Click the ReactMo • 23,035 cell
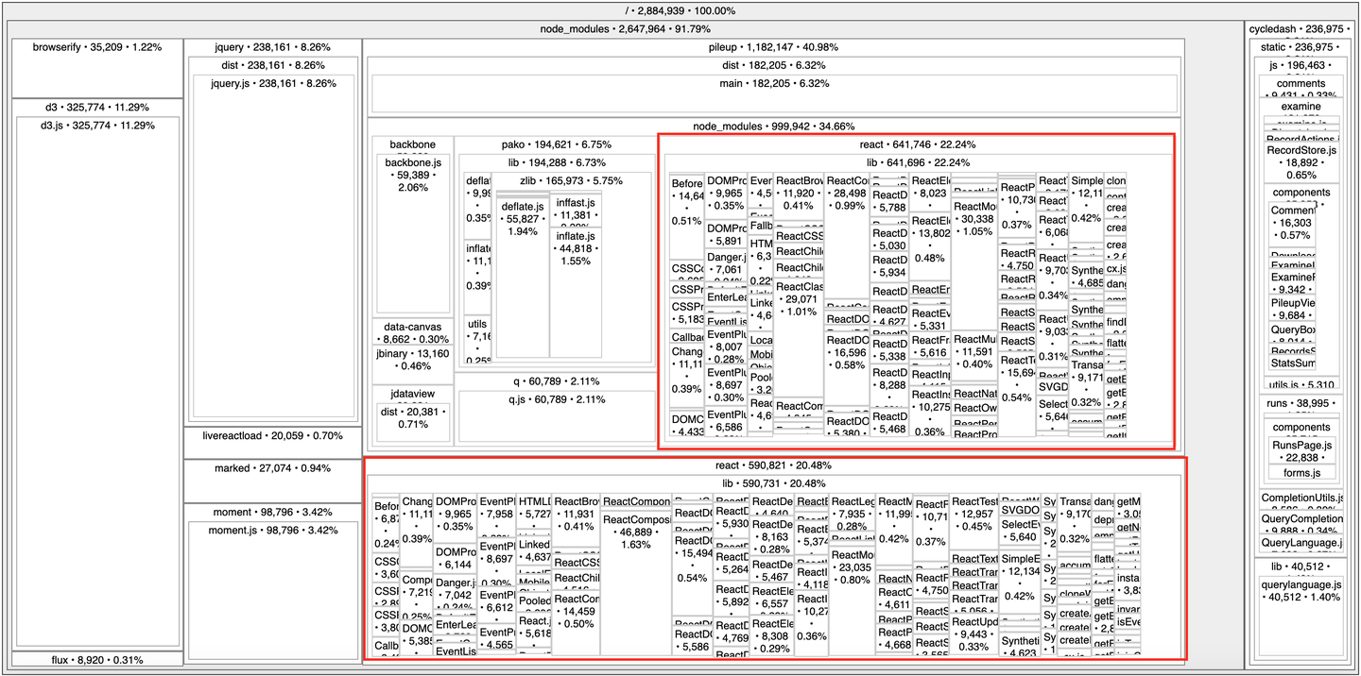The width and height of the screenshot is (1361, 676). [x=853, y=601]
